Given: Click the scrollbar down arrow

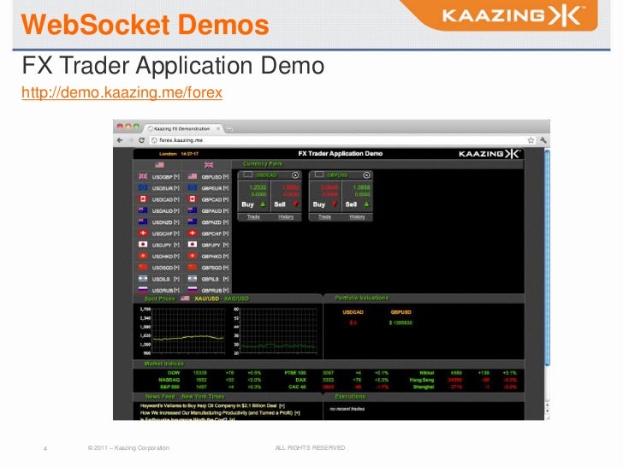Looking at the screenshot, I should (x=547, y=411).
